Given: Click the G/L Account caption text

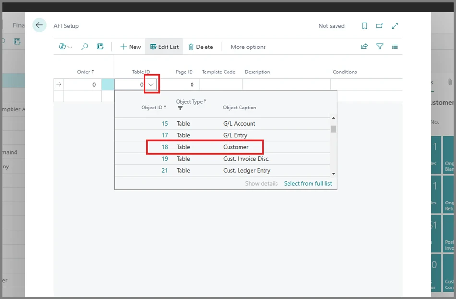Looking at the screenshot, I should (239, 123).
